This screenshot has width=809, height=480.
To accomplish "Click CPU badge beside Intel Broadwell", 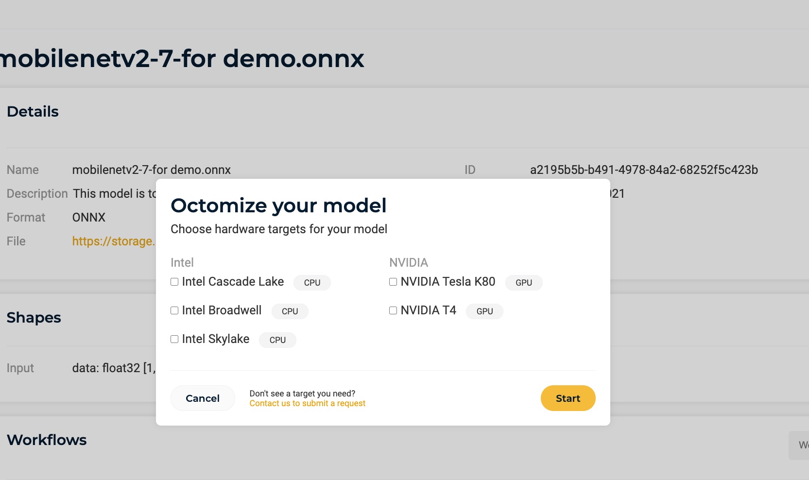I will (290, 311).
